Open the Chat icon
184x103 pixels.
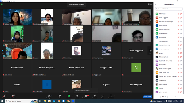point(60,96)
